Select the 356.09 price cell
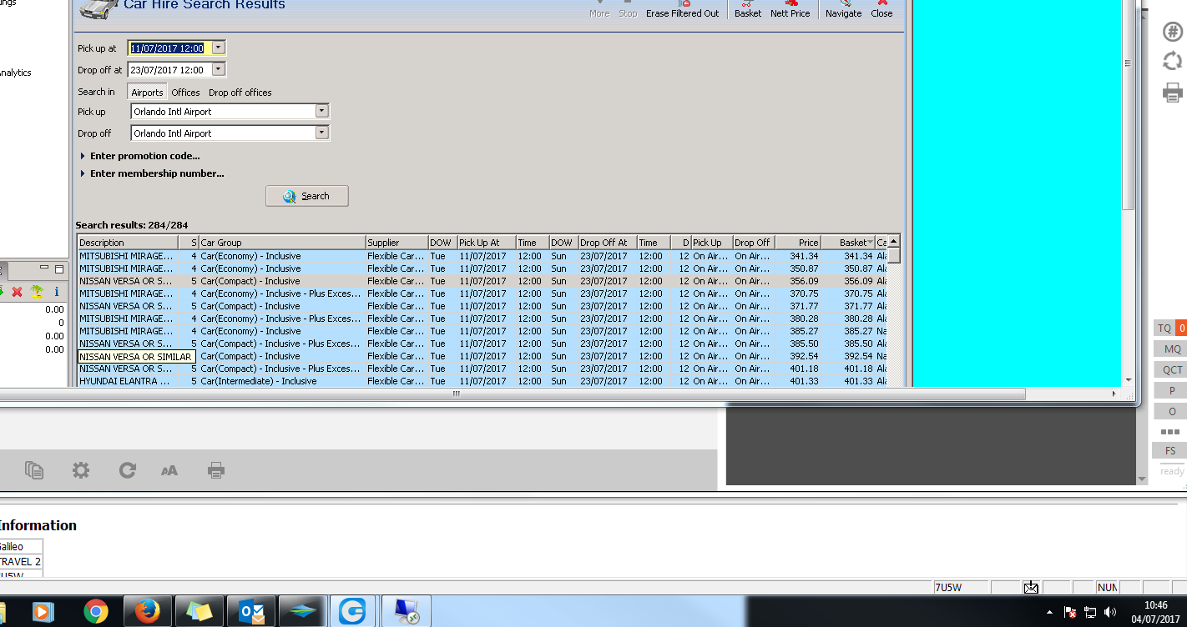Viewport: 1187px width, 627px height. pos(798,281)
